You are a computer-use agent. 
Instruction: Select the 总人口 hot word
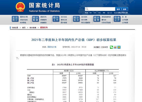(x=109, y=13)
